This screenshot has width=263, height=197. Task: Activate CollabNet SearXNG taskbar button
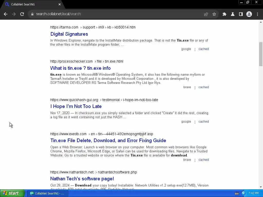pos(47,193)
